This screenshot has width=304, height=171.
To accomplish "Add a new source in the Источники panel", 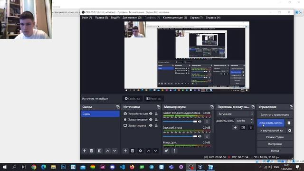I will pyautogui.click(x=125, y=151).
